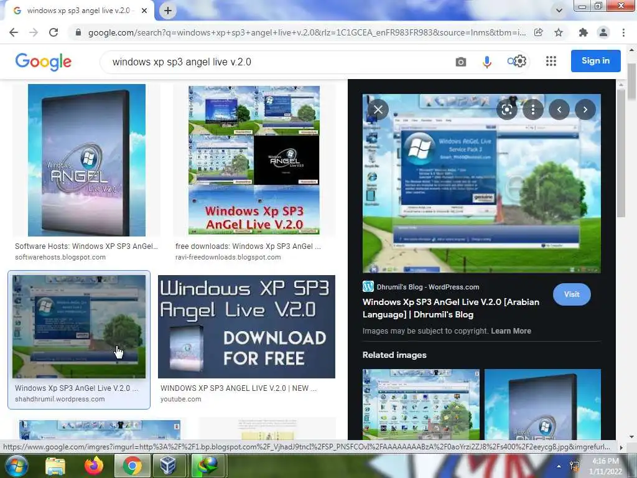This screenshot has width=637, height=478.
Task: Click the taskbar clock 4:16 PM
Action: tap(605, 461)
